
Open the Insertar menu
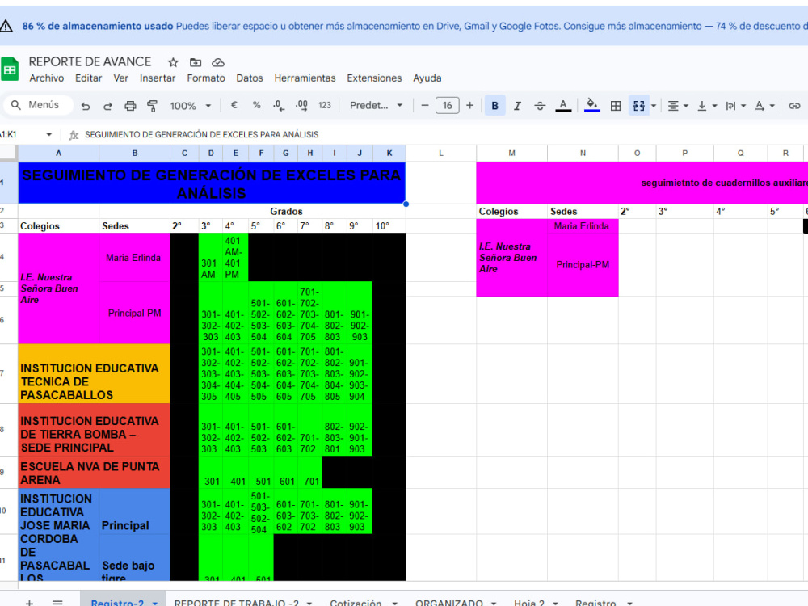pyautogui.click(x=158, y=78)
